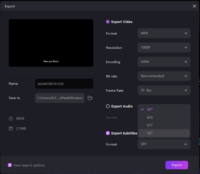
Task: Expand the Bit rate Recommended dropdown
Action: click(164, 76)
